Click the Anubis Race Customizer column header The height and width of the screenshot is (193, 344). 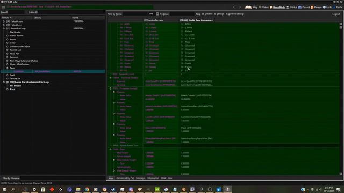tap(197, 20)
